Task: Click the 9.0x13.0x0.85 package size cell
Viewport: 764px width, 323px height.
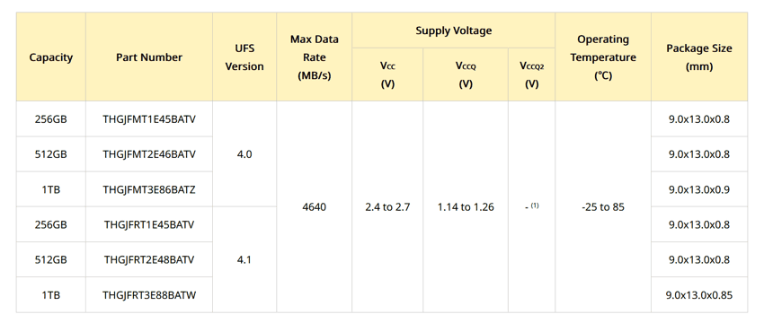Action: pos(699,295)
